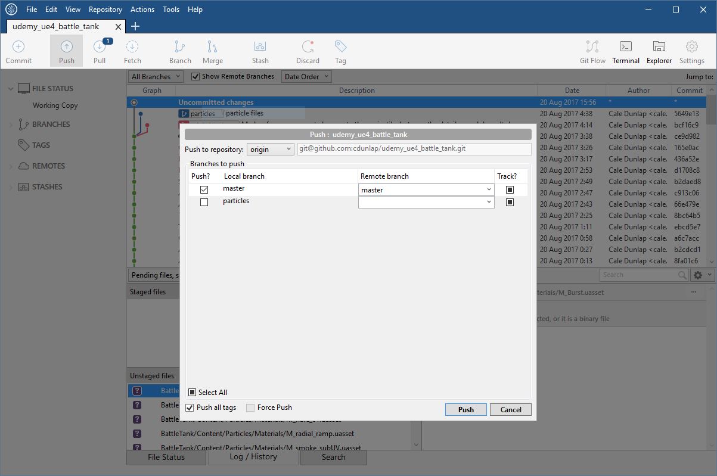This screenshot has width=717, height=476.
Task: Open the Tools menu
Action: (171, 10)
